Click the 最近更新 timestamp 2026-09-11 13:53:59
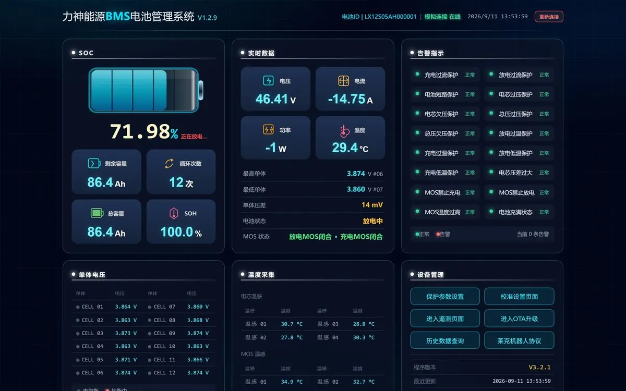This screenshot has height=391, width=626. tap(522, 381)
